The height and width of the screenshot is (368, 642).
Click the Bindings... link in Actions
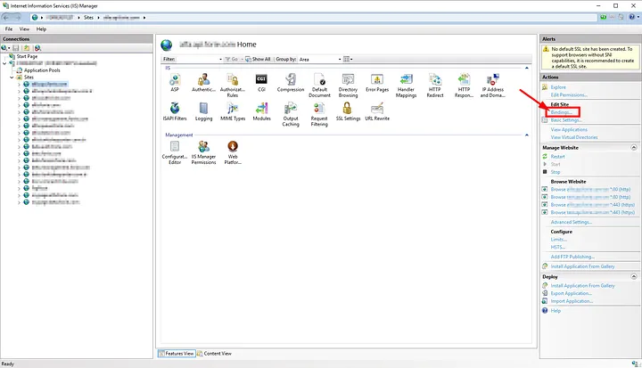[564, 112]
